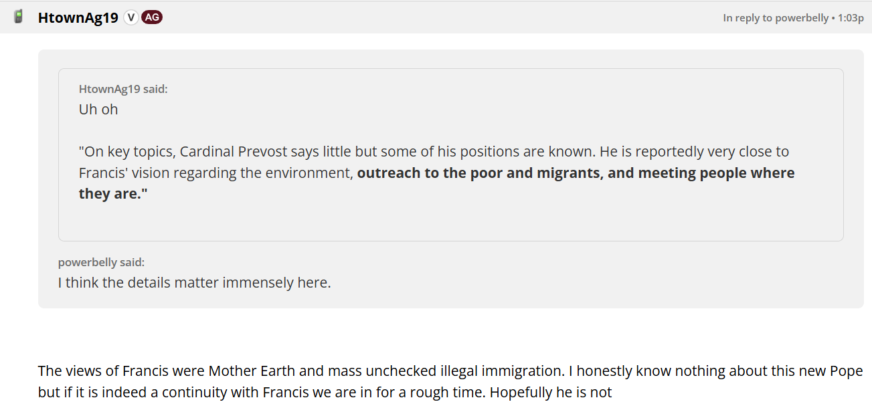Follow the "In reply to powerbelly" link
872x410 pixels.
pos(776,18)
